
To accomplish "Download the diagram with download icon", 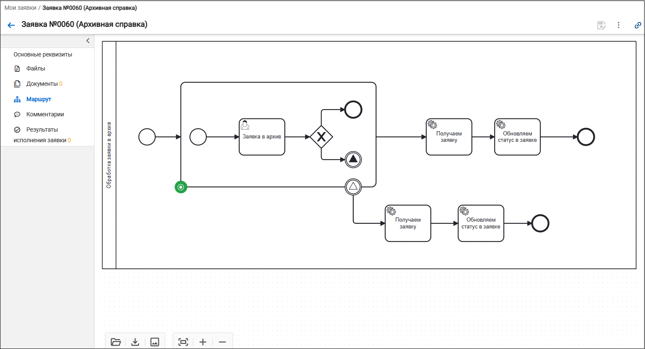I will click(135, 342).
